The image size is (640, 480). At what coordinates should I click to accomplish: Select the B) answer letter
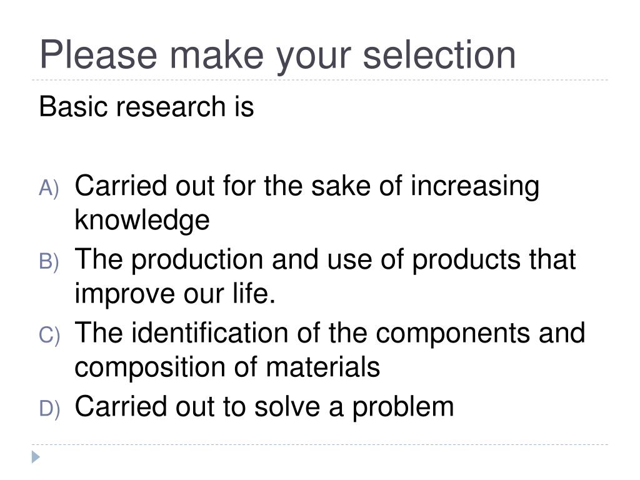(49, 262)
